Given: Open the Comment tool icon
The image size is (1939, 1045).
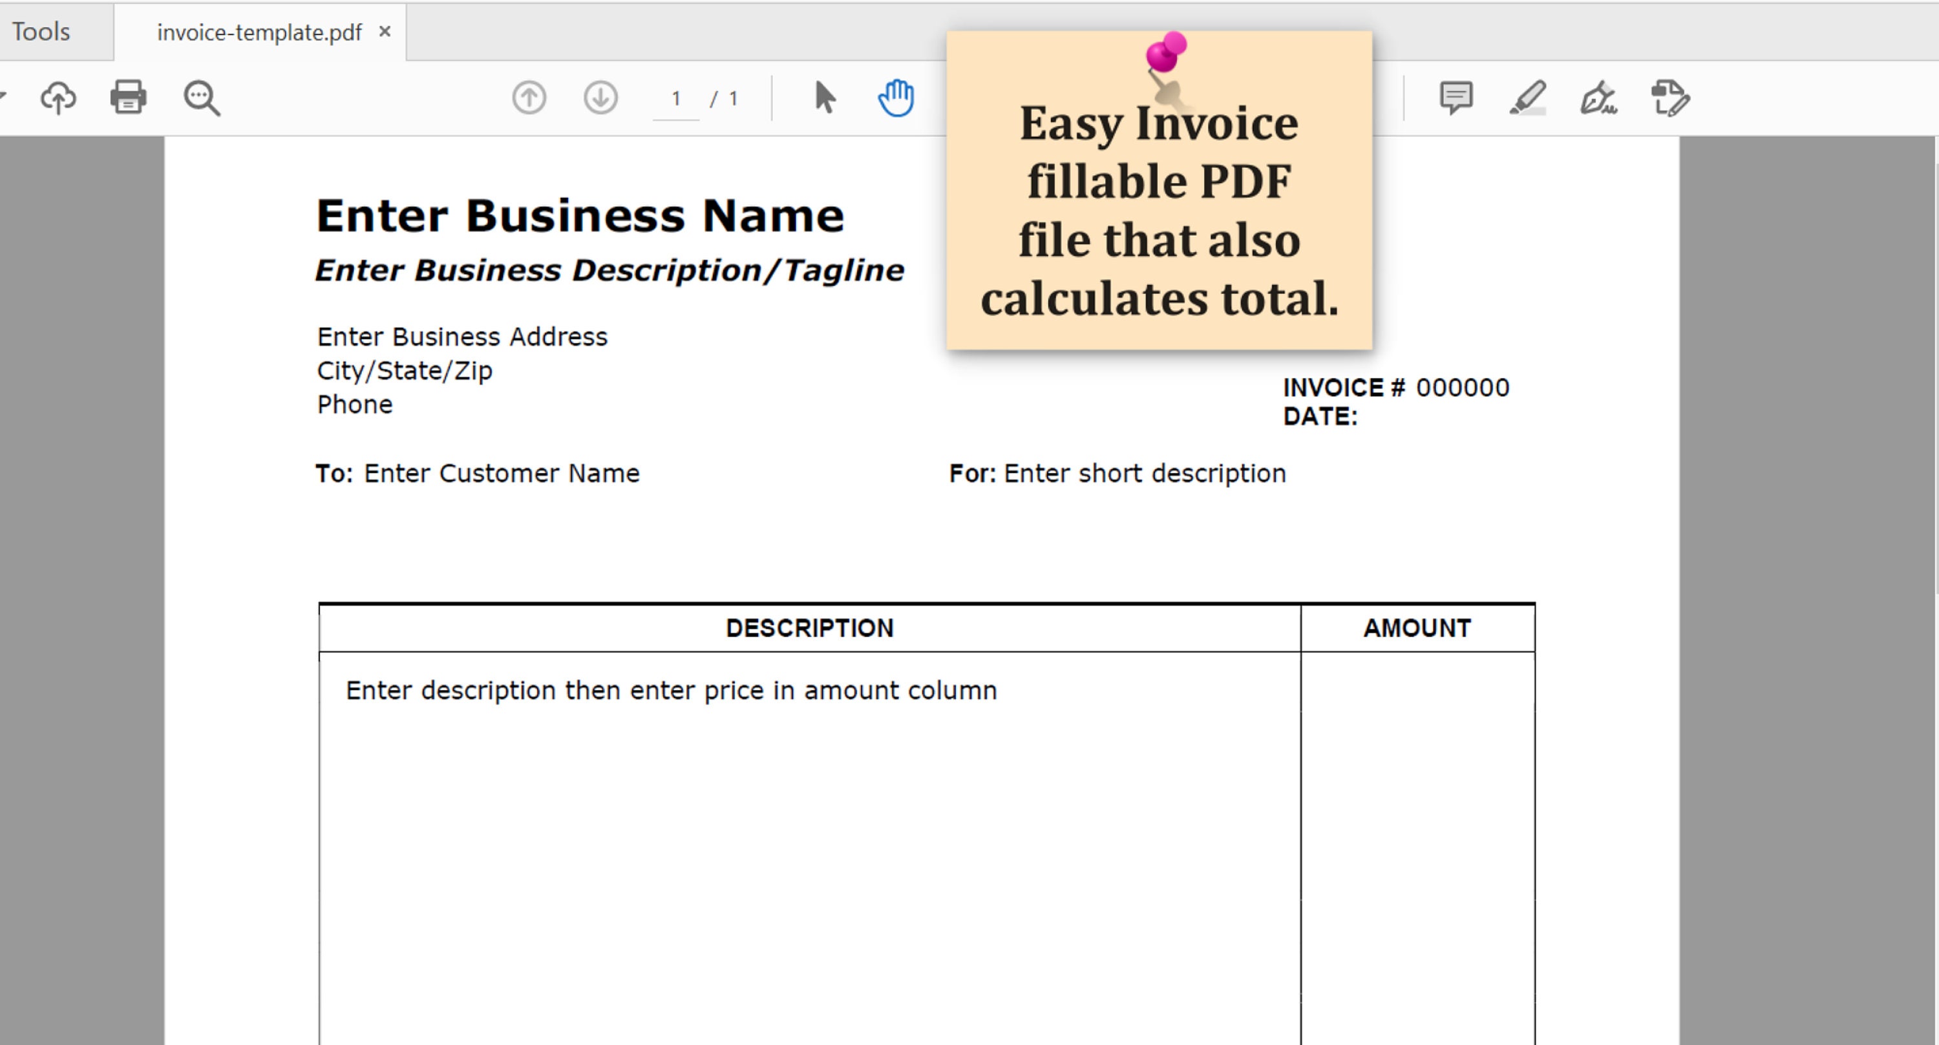Looking at the screenshot, I should (x=1454, y=97).
